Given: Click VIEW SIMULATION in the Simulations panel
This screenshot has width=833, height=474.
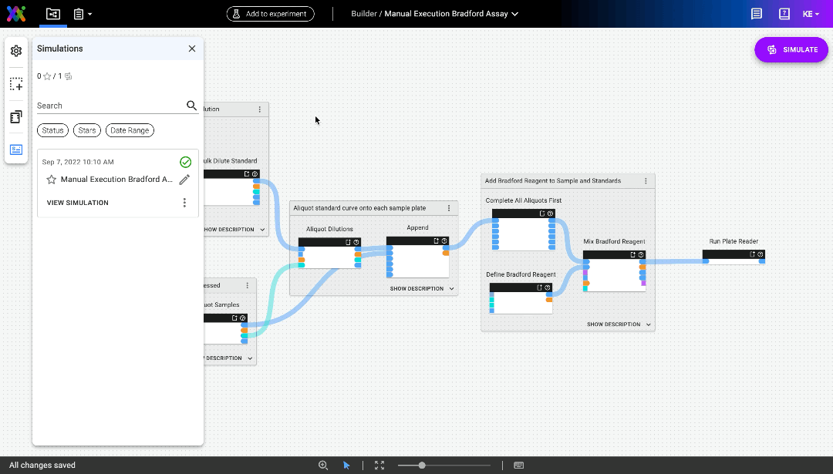Looking at the screenshot, I should [x=78, y=202].
